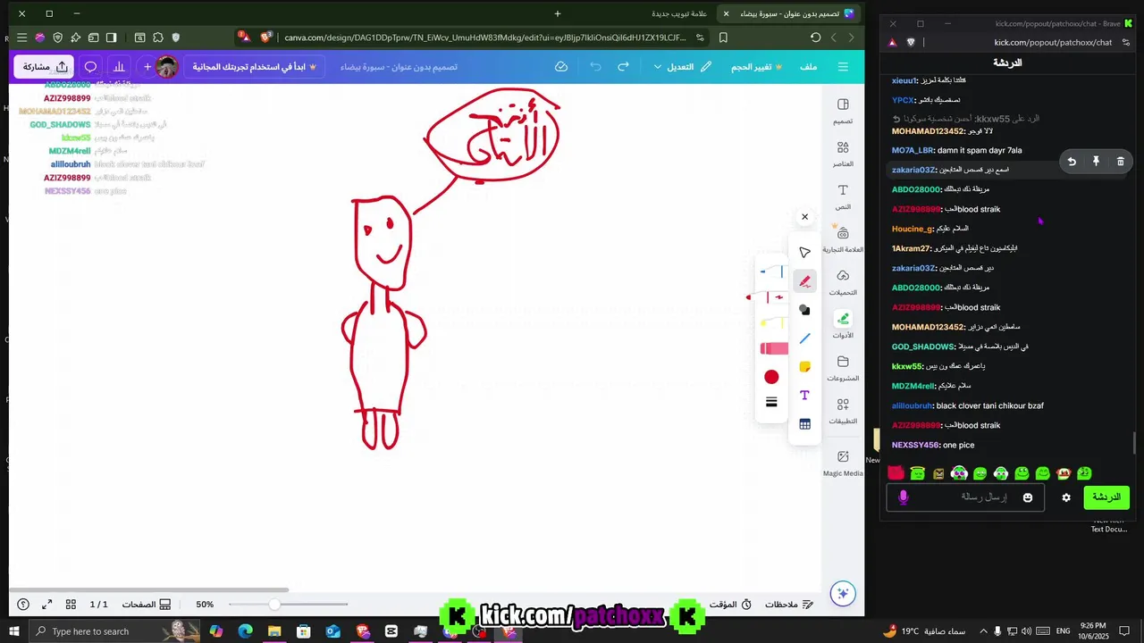The width and height of the screenshot is (1144, 643).
Task: Edit the design title field
Action: click(x=399, y=67)
